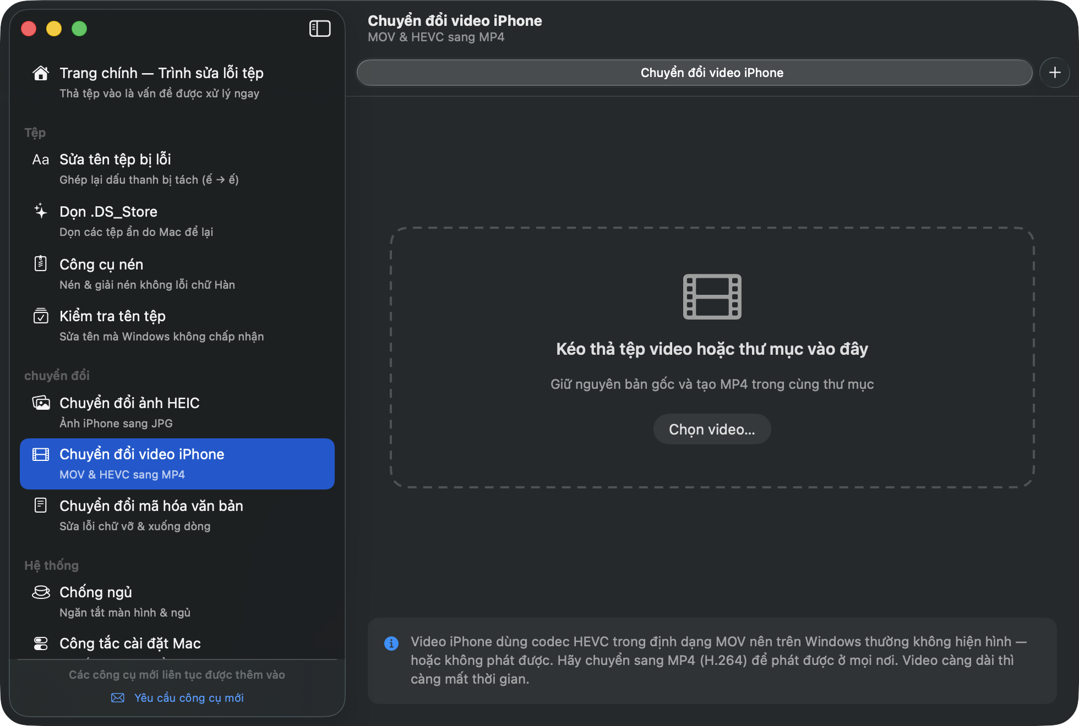Click the window title Chuyển đổi video iPhone
The height and width of the screenshot is (726, 1079).
tap(455, 21)
